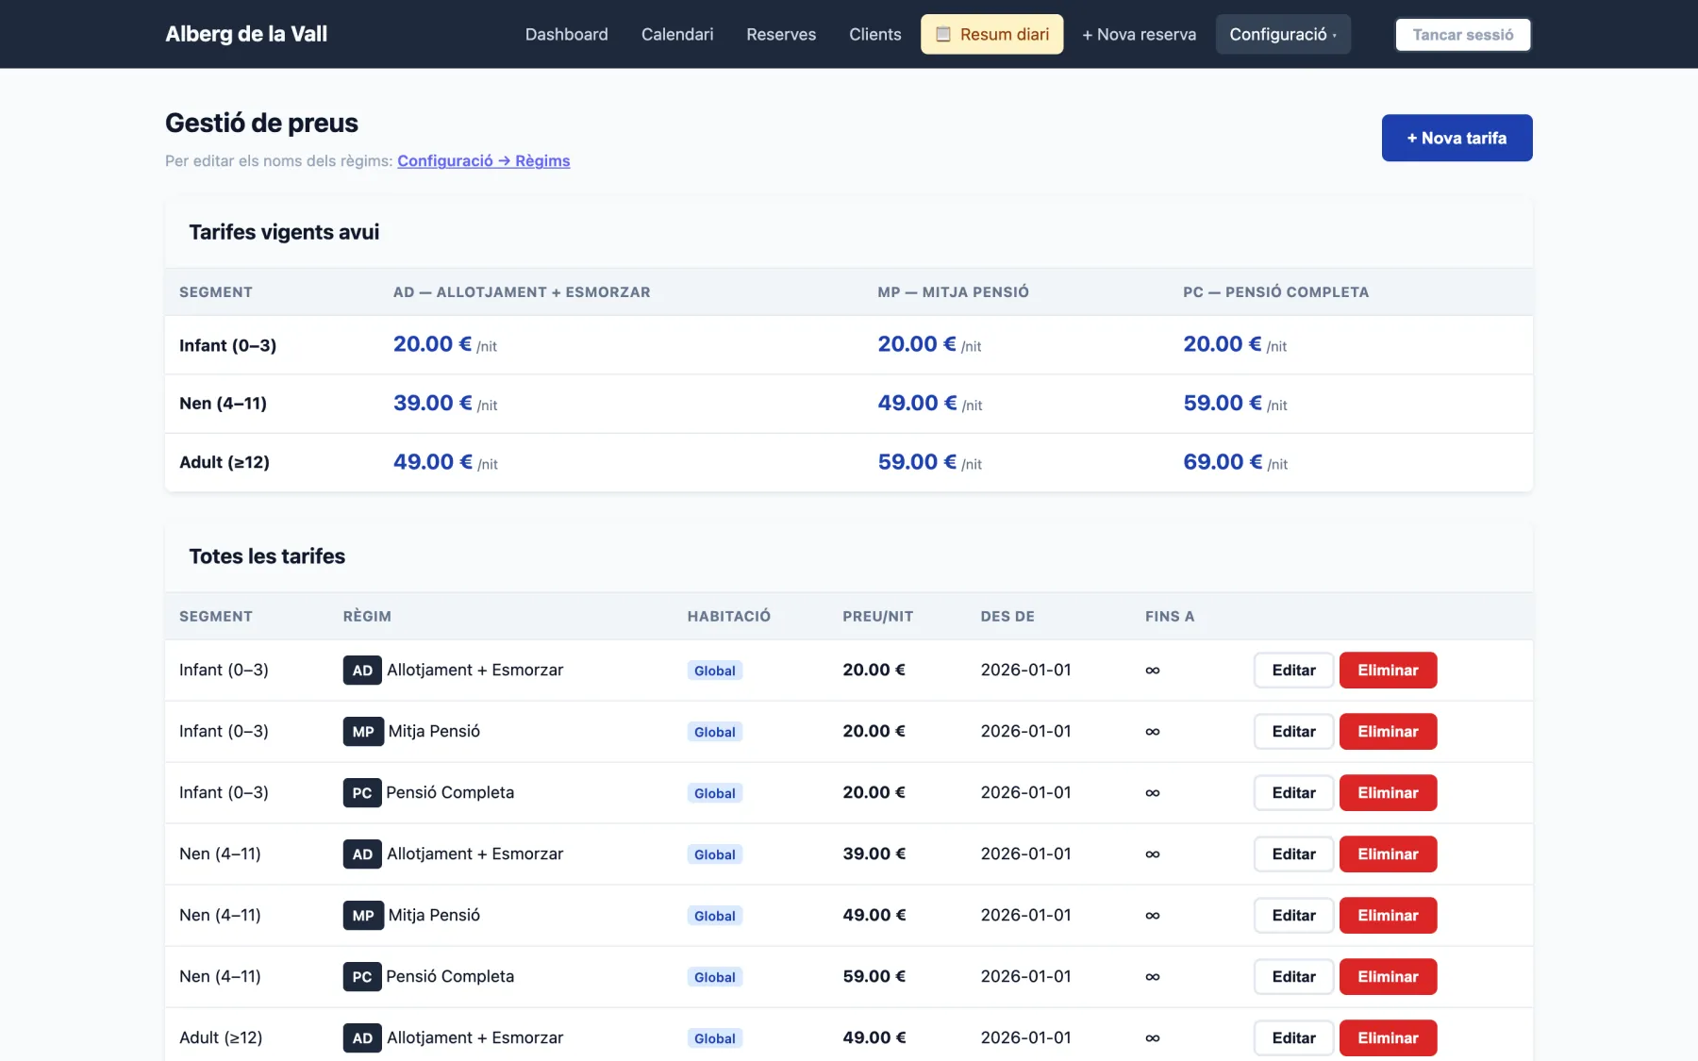Open the Resum diari notebook icon

942,34
